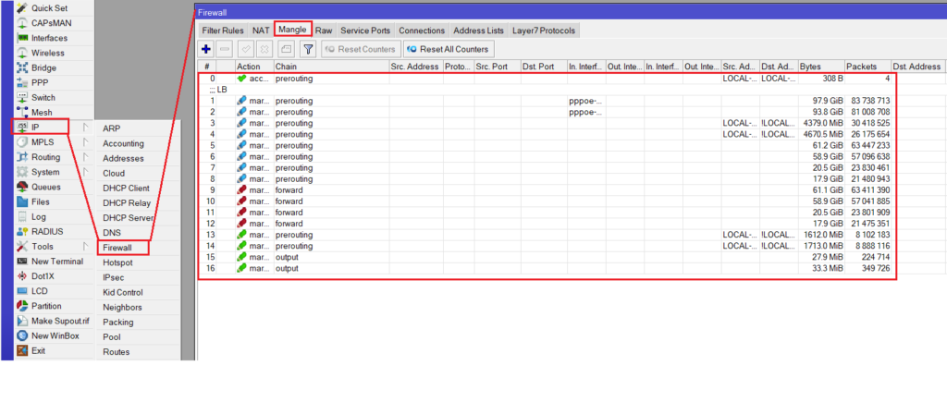Click the X disable rule icon
The image size is (947, 402).
pyautogui.click(x=265, y=49)
